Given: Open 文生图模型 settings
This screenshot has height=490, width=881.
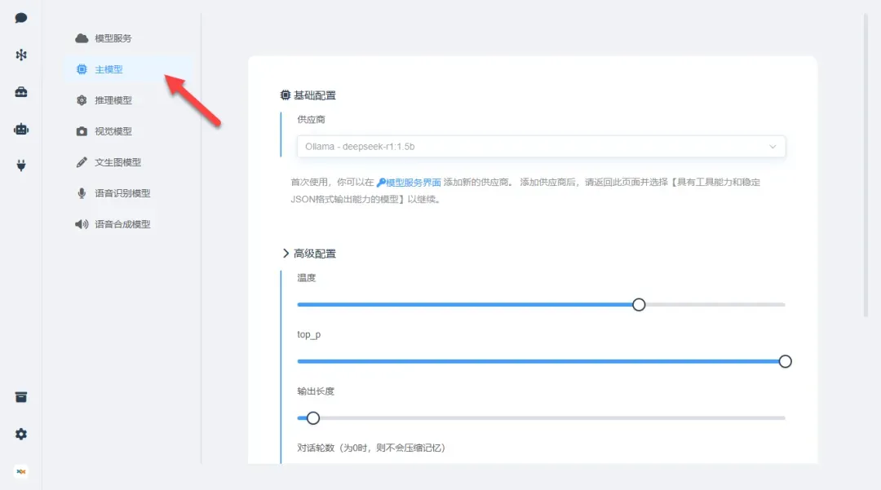Looking at the screenshot, I should click(x=117, y=162).
